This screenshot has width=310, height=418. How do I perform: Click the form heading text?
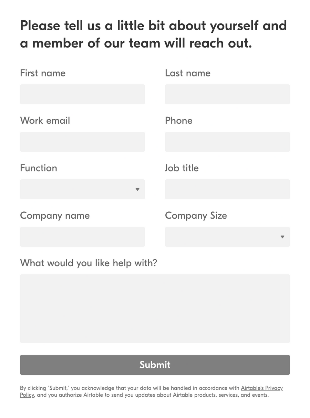154,34
